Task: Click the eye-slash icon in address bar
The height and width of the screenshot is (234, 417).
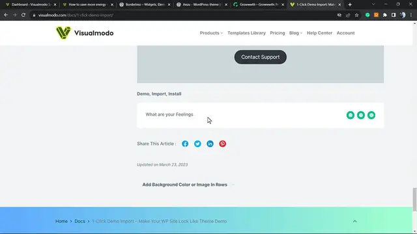Action: pyautogui.click(x=339, y=15)
